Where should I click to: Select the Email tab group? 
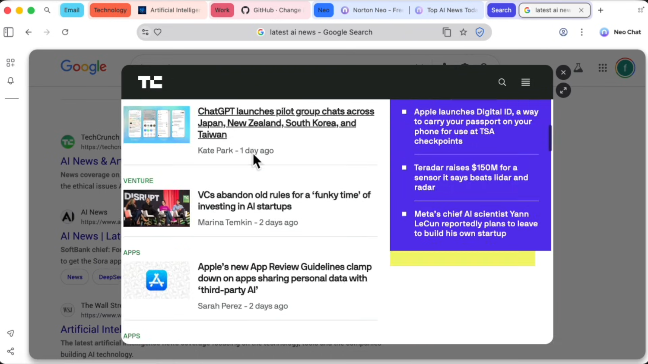coord(72,10)
